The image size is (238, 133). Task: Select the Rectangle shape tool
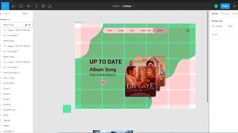click(x=21, y=6)
